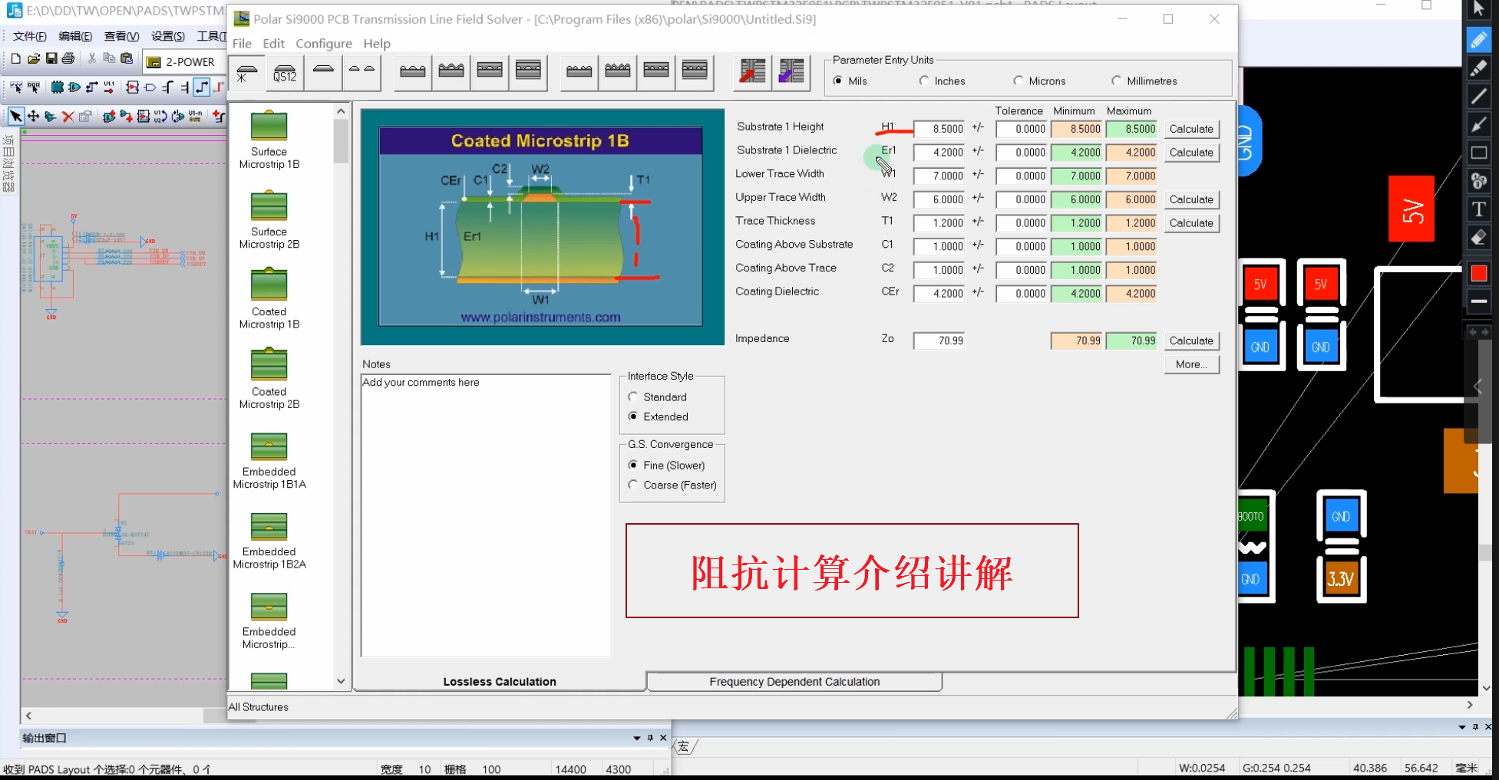
Task: Open the 2-POWER layer dropdown in PADS
Action: [x=183, y=62]
